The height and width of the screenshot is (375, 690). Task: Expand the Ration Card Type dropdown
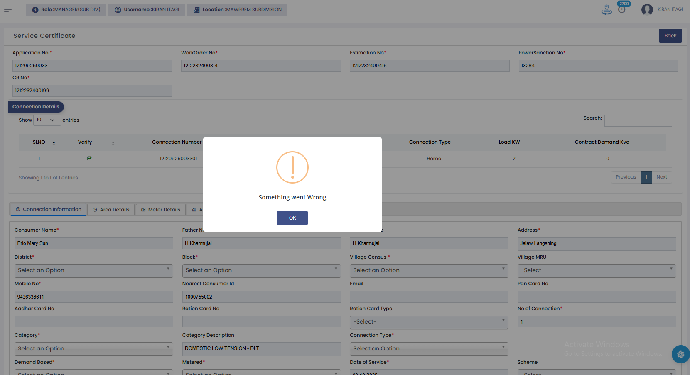coord(429,322)
